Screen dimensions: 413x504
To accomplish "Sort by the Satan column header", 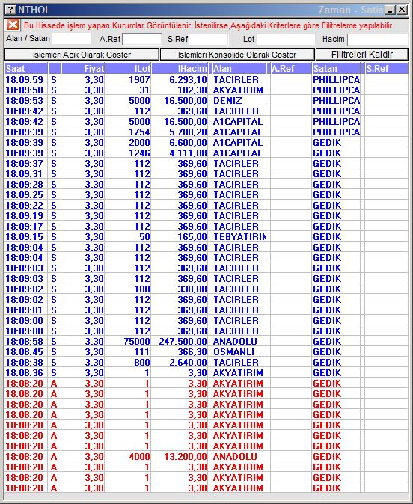I will point(336,69).
